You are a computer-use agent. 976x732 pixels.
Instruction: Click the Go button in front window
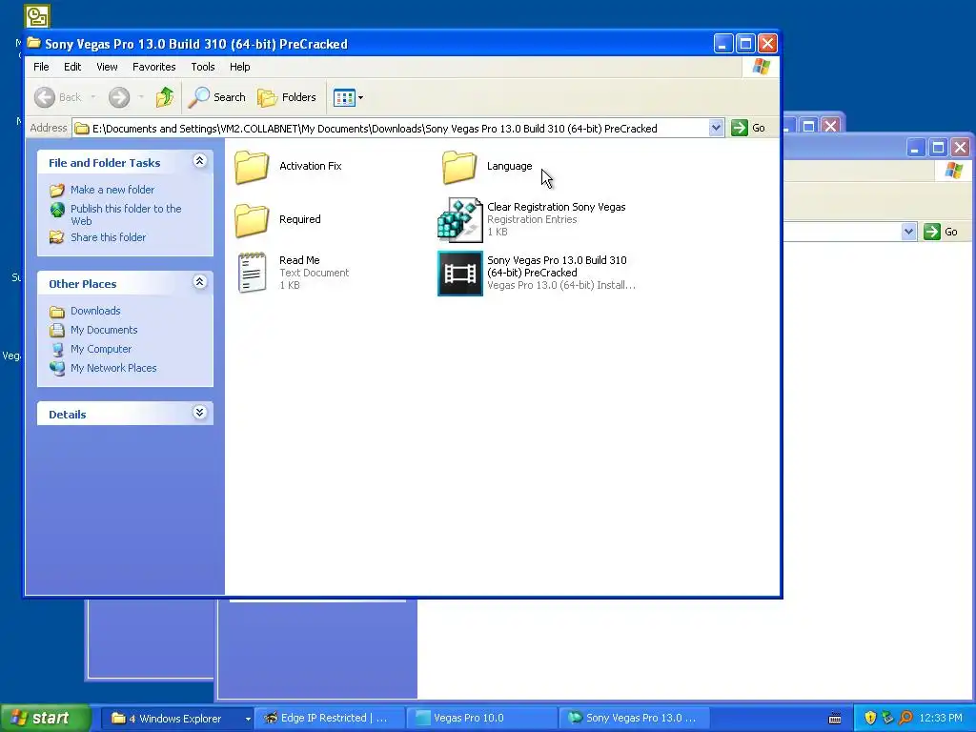coord(748,129)
